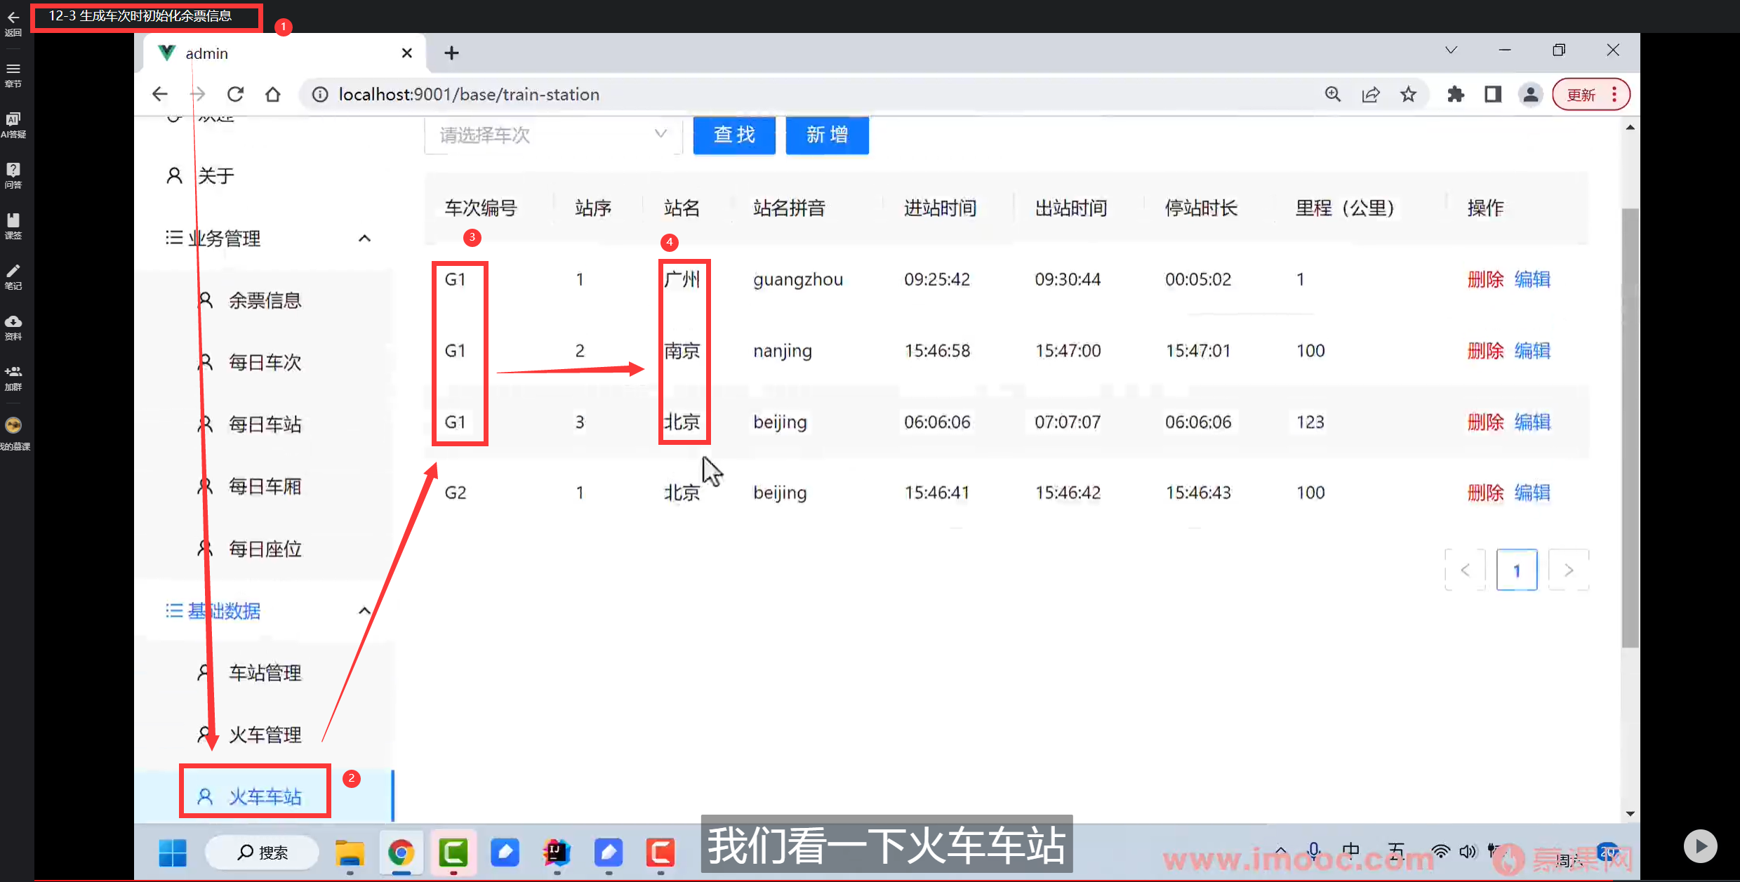Screen dimensions: 1740x882
Task: Open the extensions puzzle icon
Action: pos(1456,94)
